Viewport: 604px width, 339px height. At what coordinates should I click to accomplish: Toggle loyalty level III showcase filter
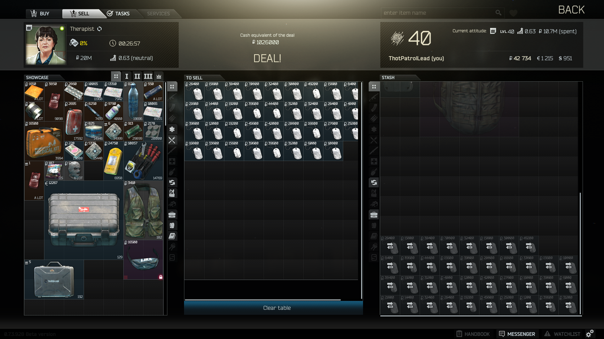point(148,76)
